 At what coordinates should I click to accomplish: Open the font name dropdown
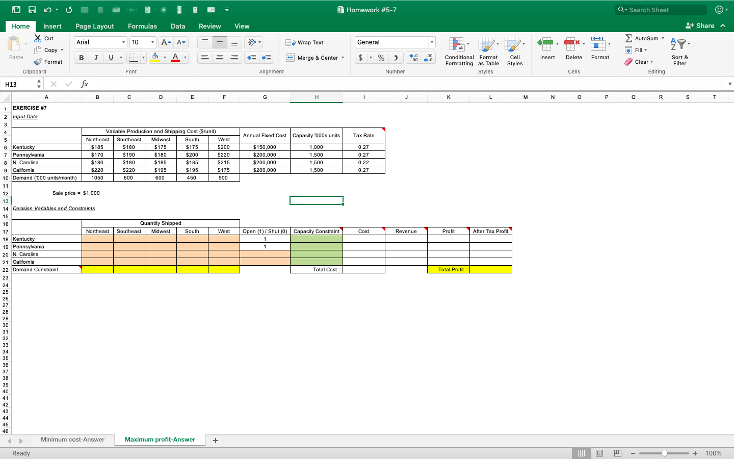(x=123, y=42)
